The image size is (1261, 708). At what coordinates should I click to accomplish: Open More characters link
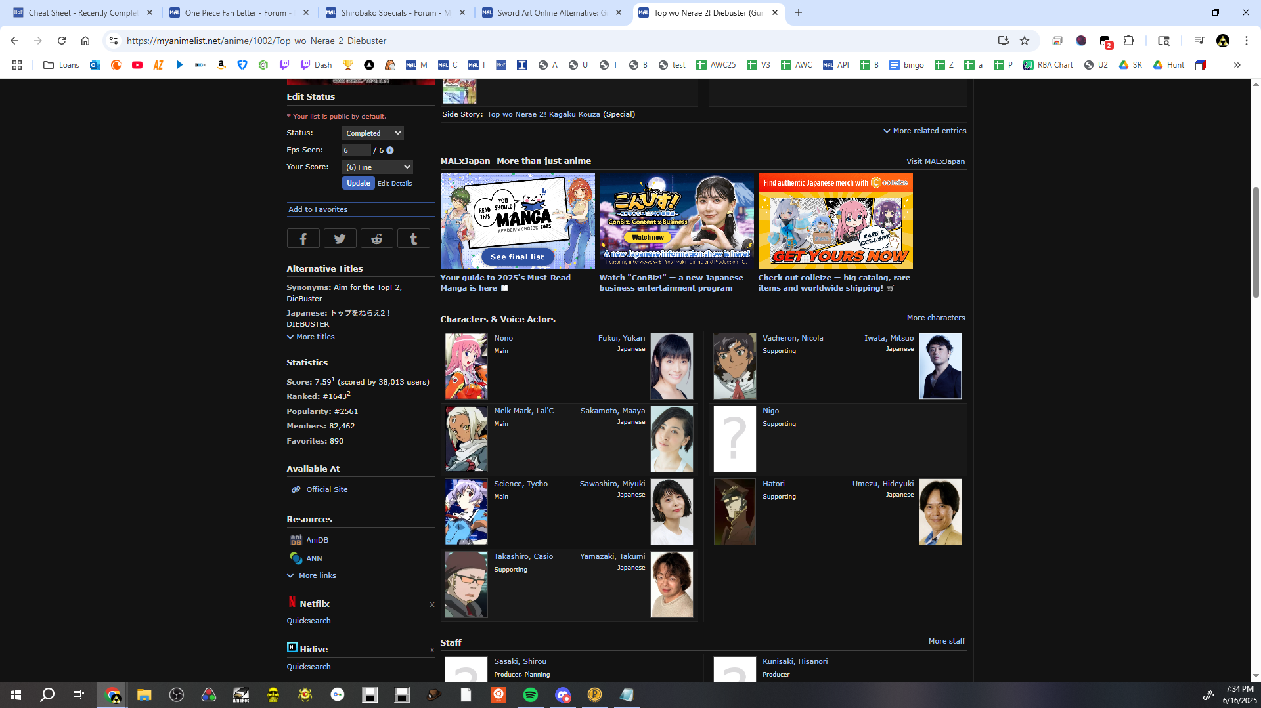pyautogui.click(x=936, y=318)
